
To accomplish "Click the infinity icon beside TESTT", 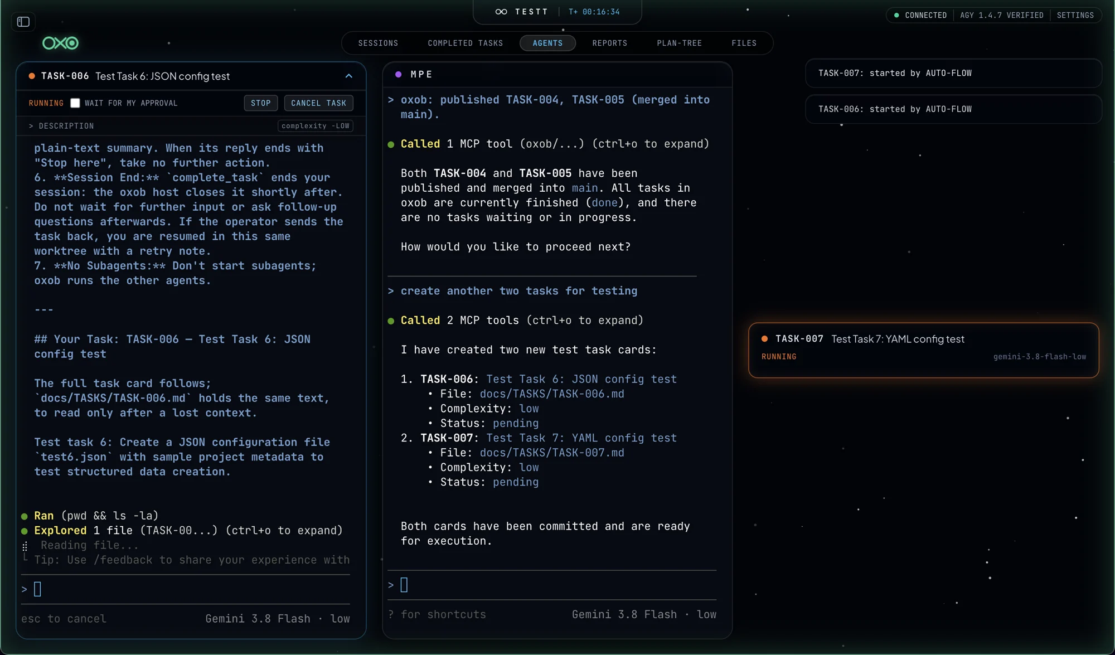I will [501, 12].
